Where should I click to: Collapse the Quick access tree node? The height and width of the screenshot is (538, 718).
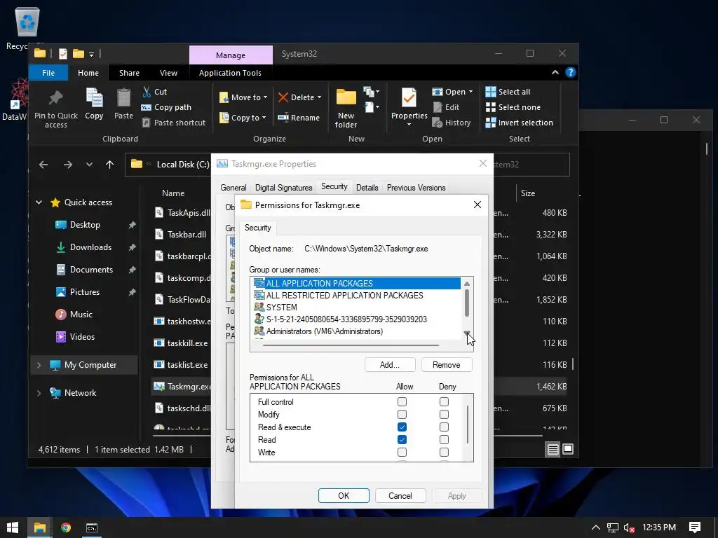click(39, 202)
